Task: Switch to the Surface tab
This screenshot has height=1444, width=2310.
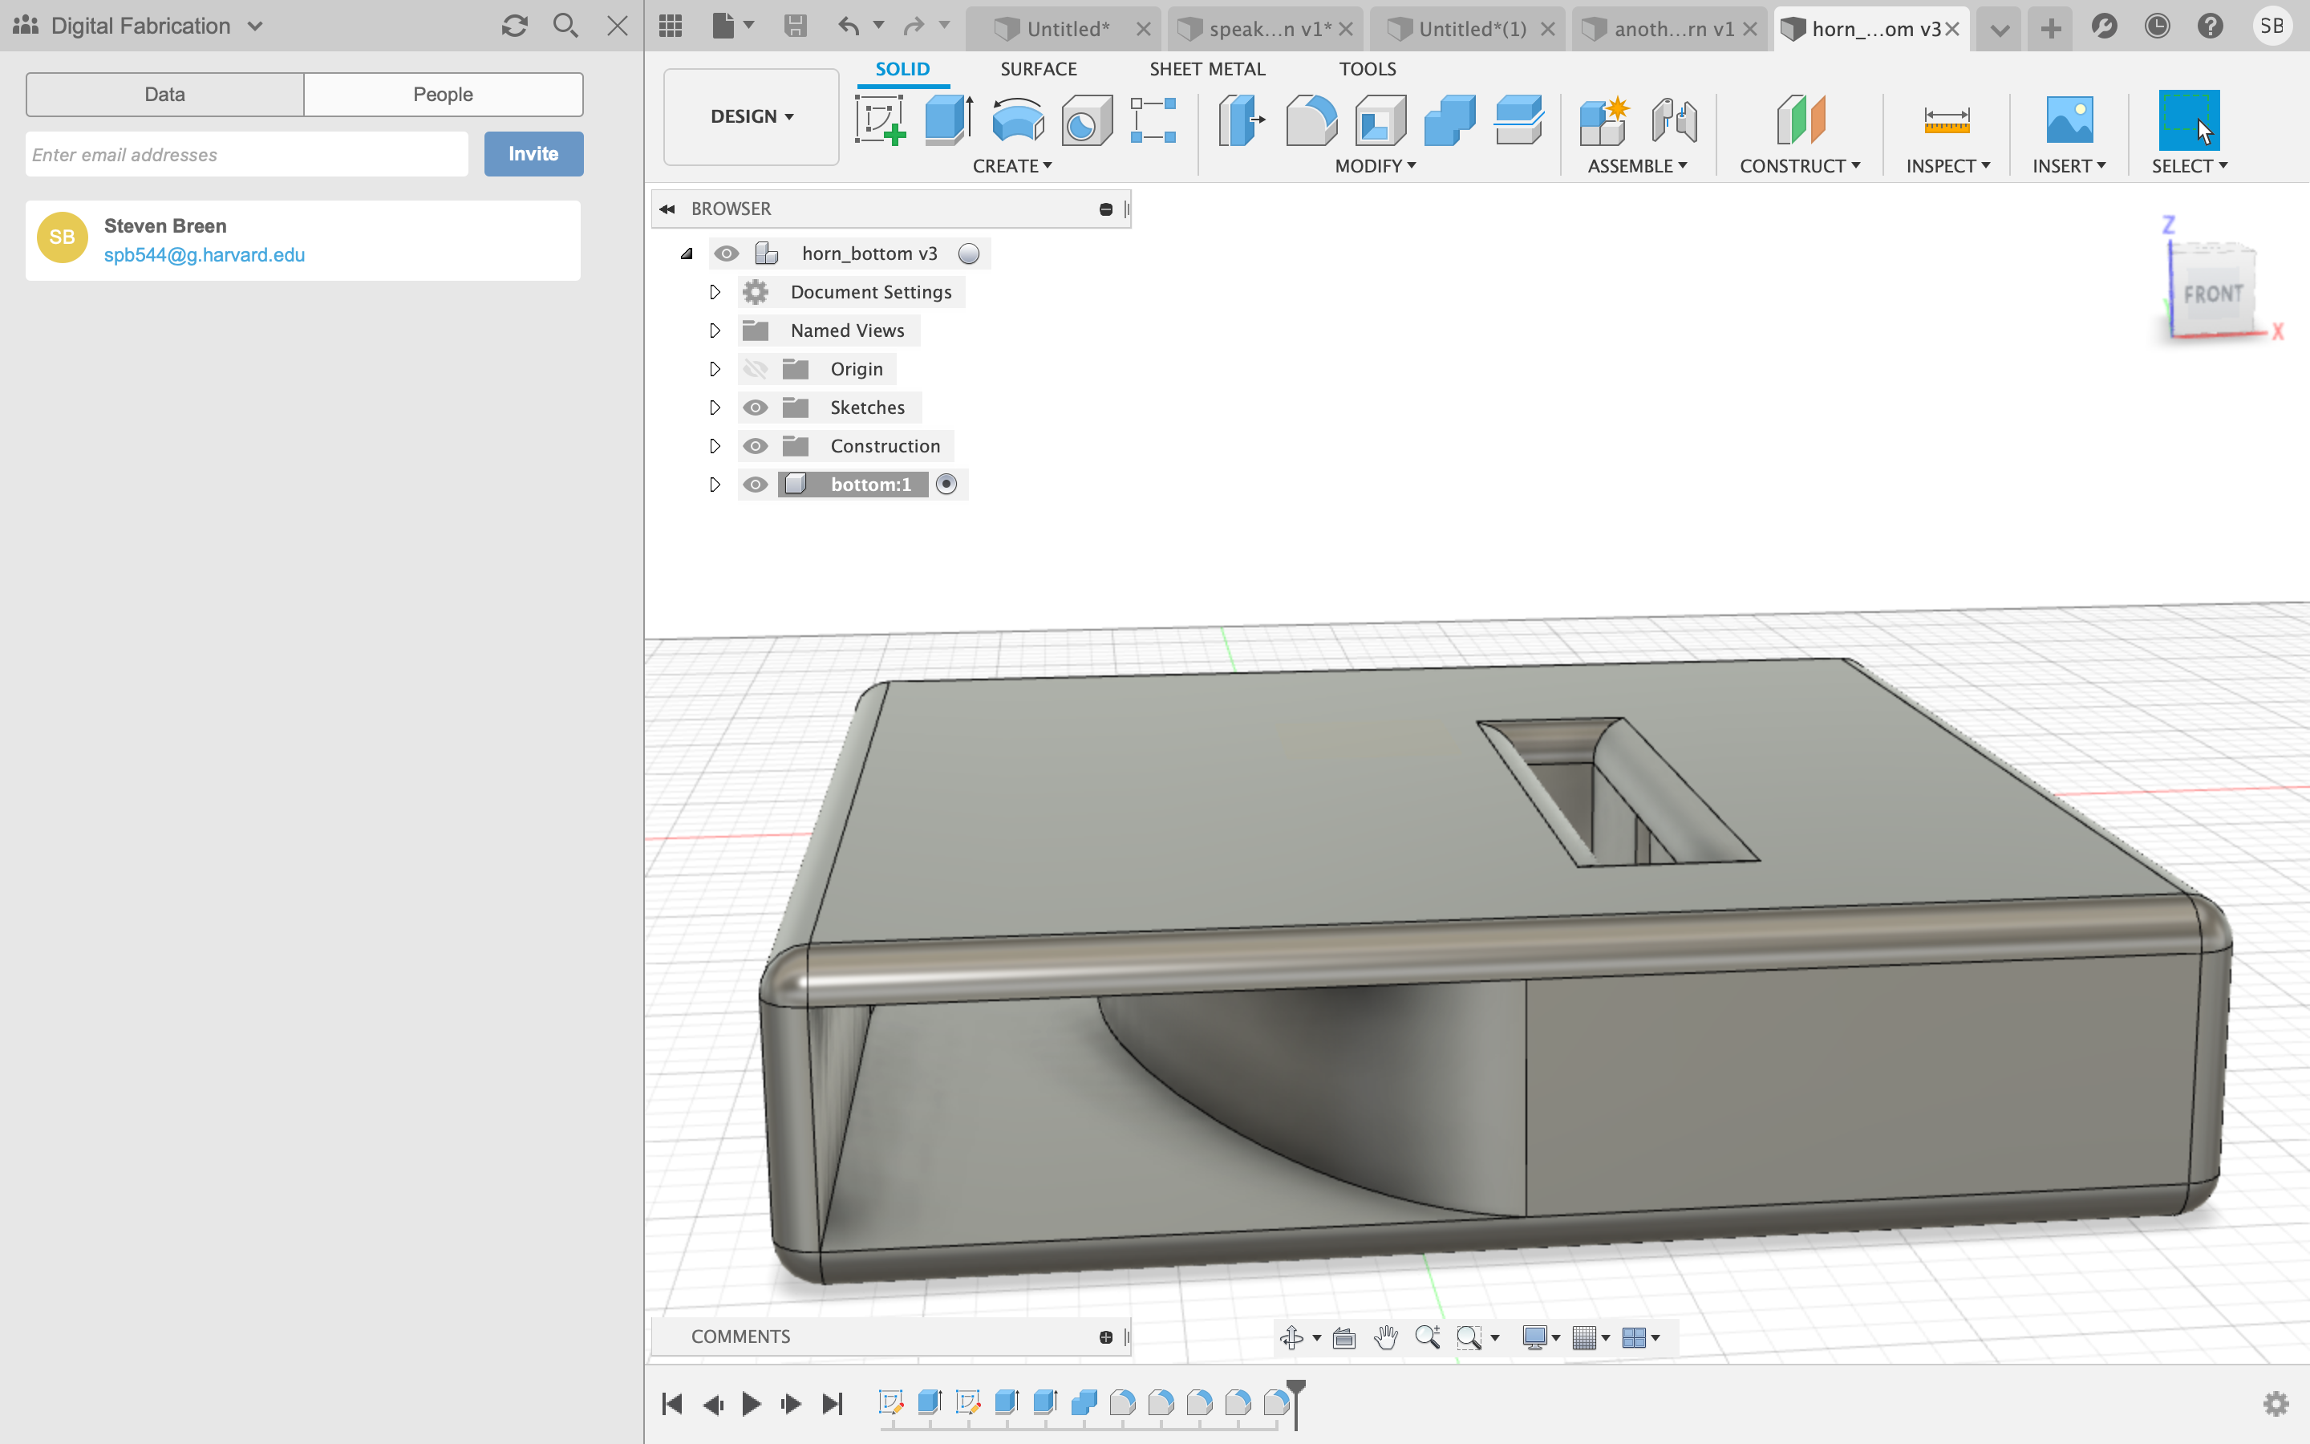Action: pyautogui.click(x=1038, y=68)
